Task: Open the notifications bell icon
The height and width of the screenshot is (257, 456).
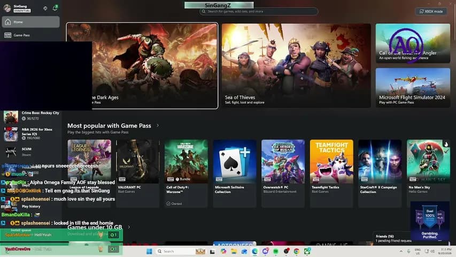Action: pyautogui.click(x=55, y=8)
